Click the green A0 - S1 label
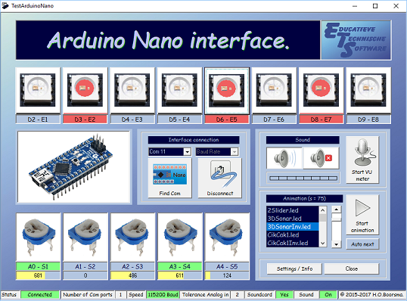Viewport: 407px width, 301px height. pyautogui.click(x=38, y=266)
